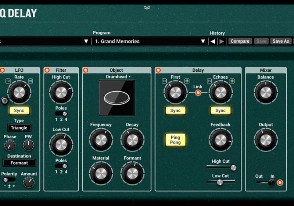The image size is (294, 206).
Task: Toggle Sync under the First knob
Action: pos(175,110)
